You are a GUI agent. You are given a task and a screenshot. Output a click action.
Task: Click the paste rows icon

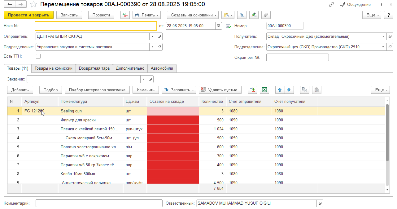point(316,90)
